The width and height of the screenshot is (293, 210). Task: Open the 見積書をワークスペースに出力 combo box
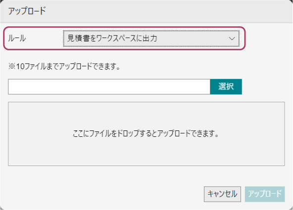(151, 39)
